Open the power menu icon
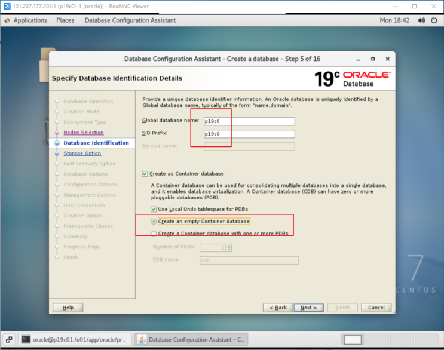 point(434,20)
